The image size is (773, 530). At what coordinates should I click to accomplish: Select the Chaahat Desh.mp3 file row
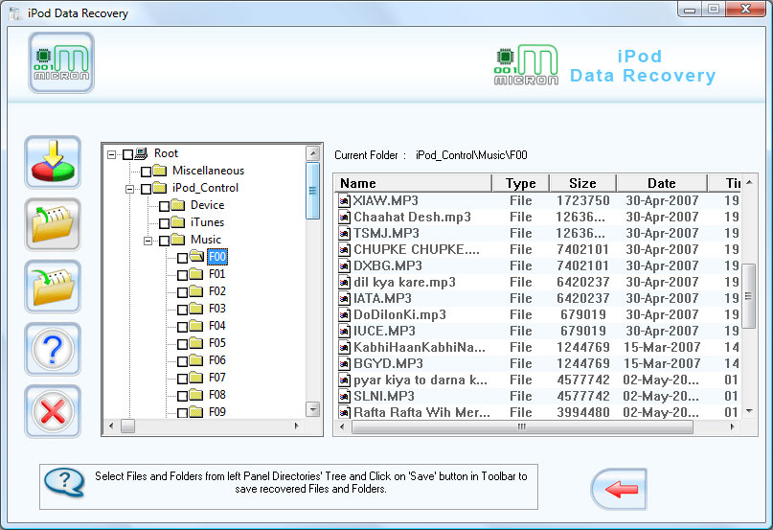coord(538,218)
